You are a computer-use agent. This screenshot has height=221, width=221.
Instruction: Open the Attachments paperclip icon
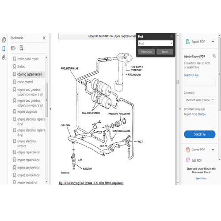4,57
